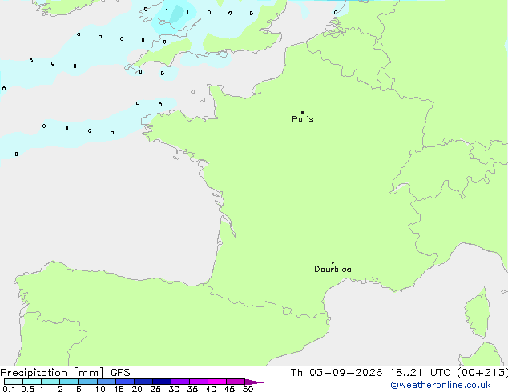Click the '25' legend scale value
Viewport: 508px width, 392px height.
[155, 389]
